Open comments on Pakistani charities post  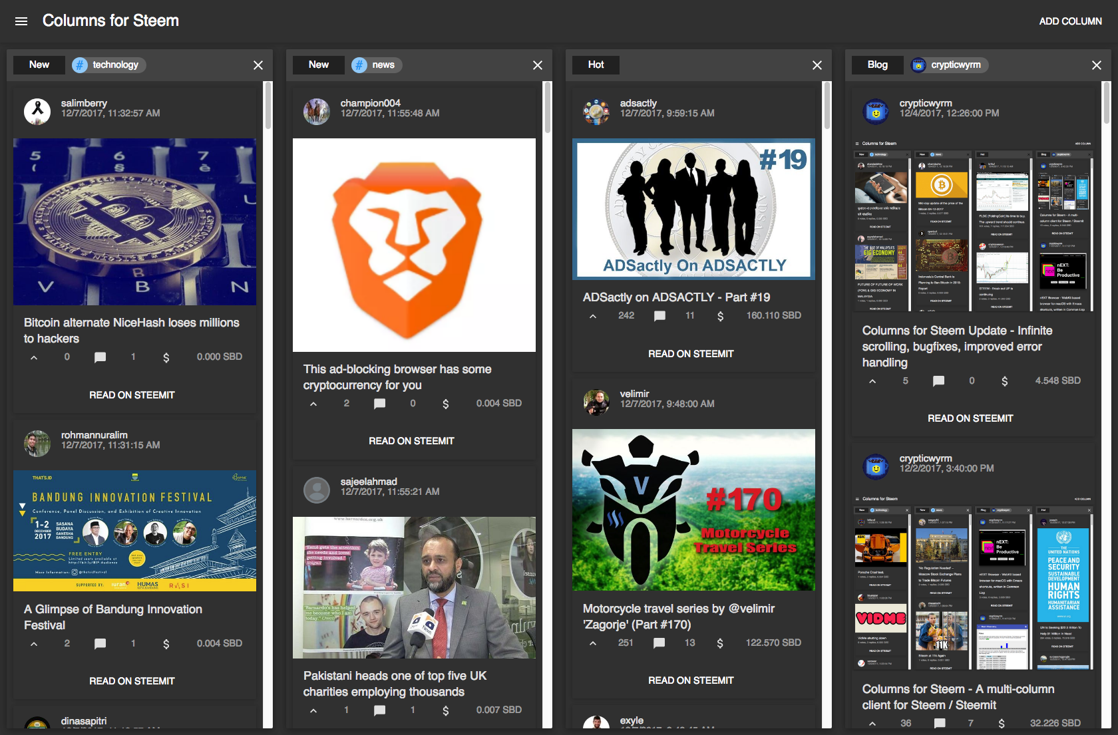click(x=379, y=710)
